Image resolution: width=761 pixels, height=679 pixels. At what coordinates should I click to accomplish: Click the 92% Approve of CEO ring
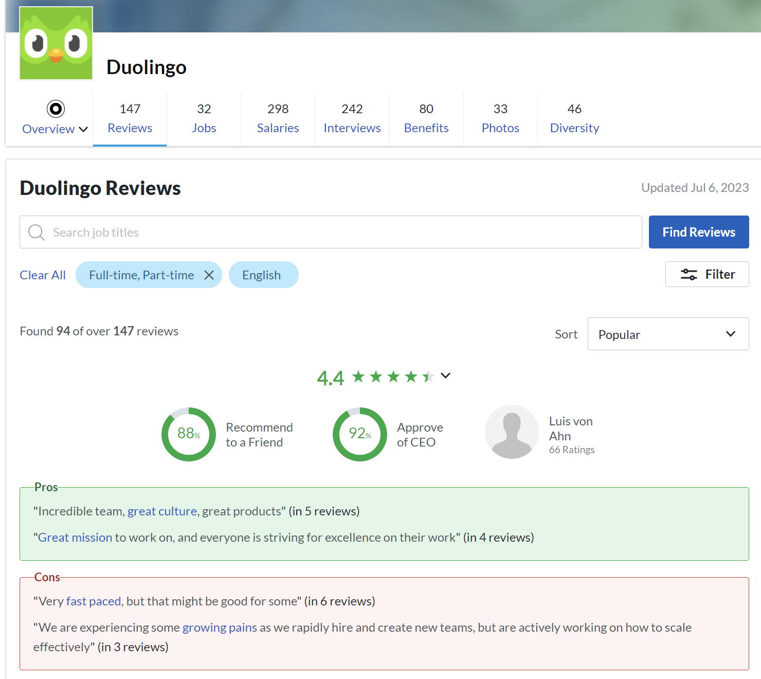(x=360, y=434)
